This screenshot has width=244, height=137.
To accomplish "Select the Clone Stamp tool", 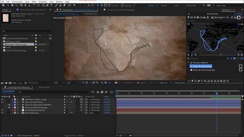I will [x=60, y=5].
